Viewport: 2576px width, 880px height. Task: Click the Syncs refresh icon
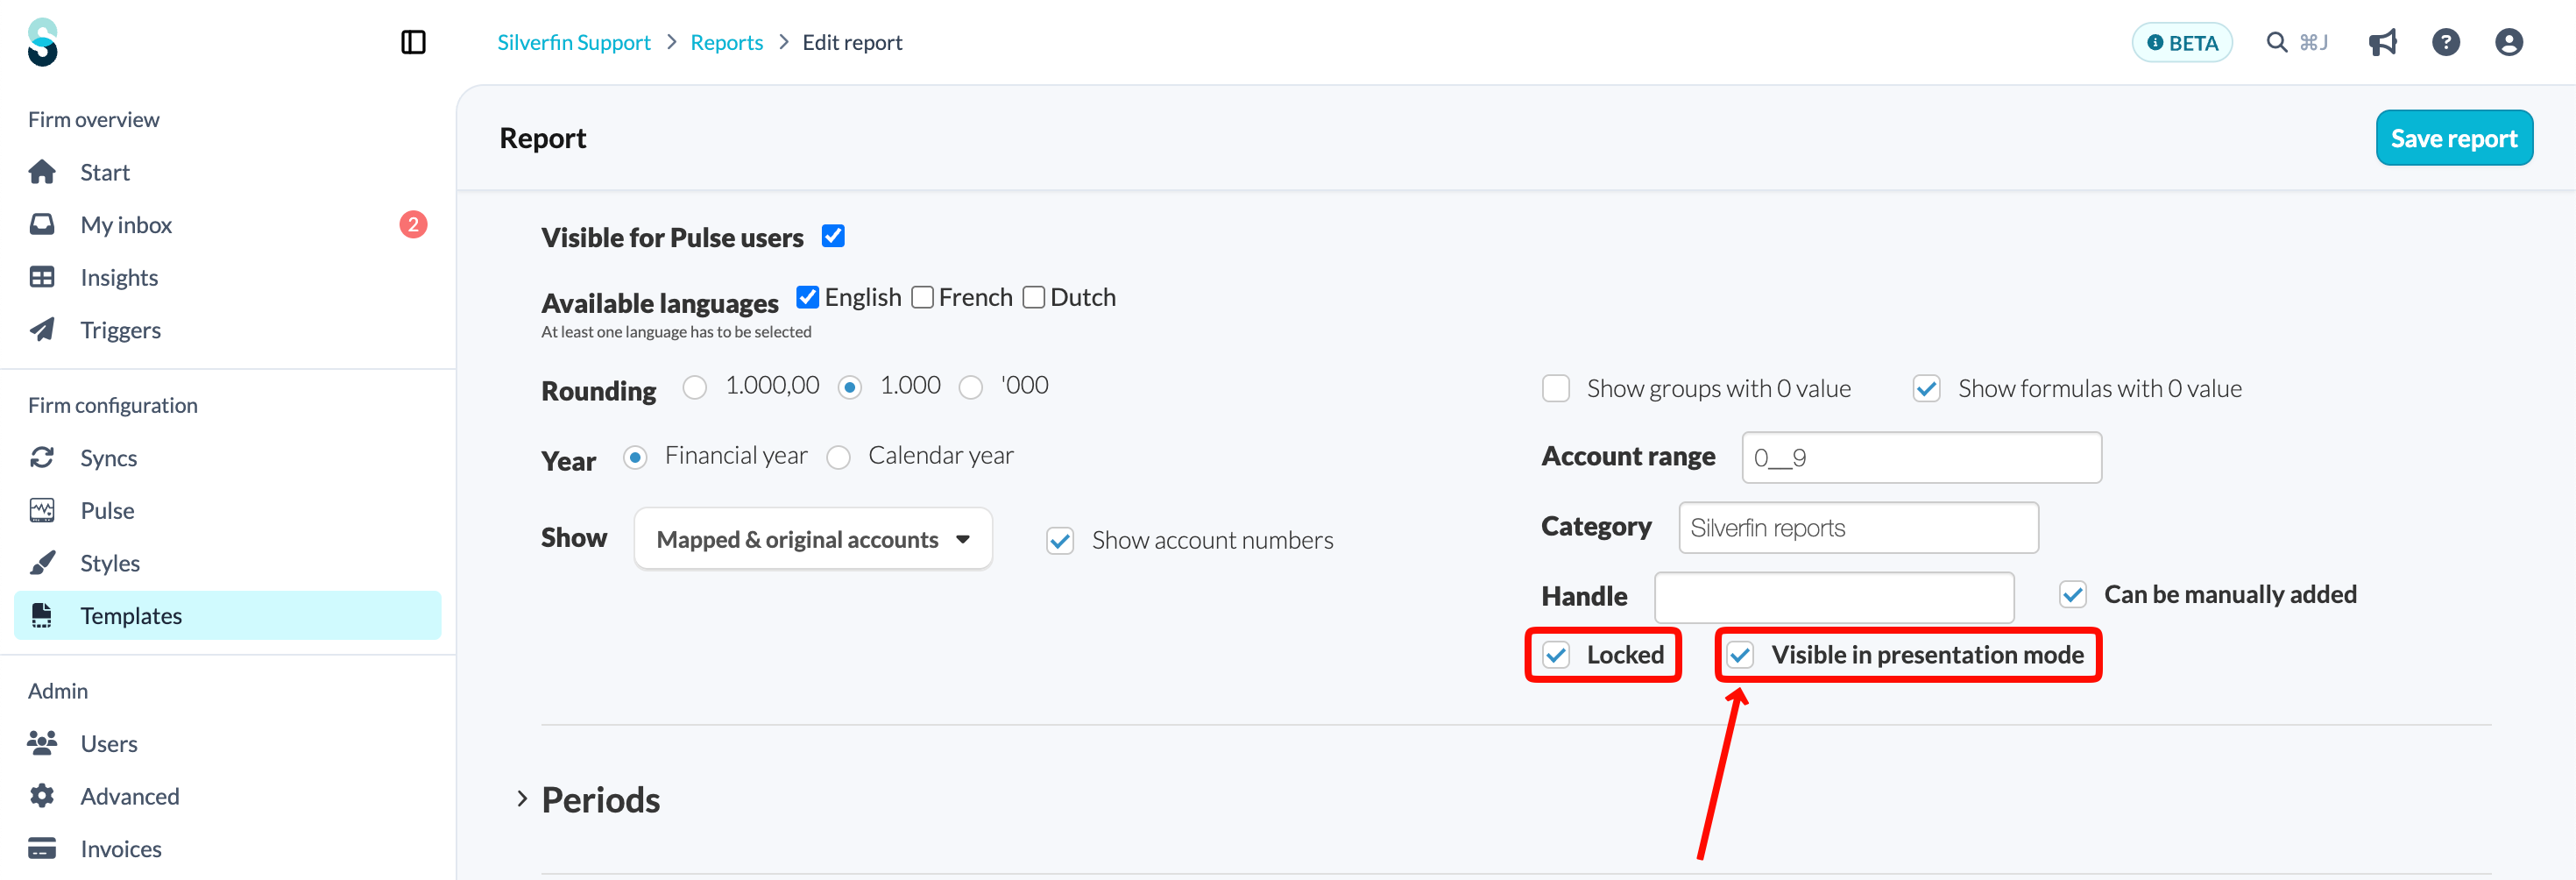click(42, 457)
